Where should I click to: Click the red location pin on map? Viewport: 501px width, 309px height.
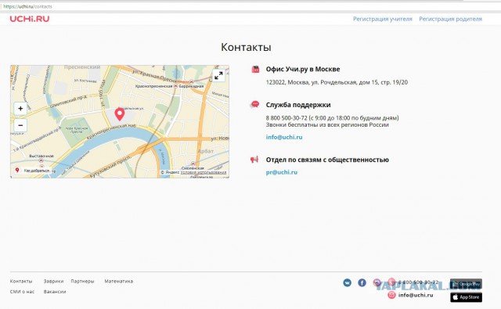pyautogui.click(x=120, y=114)
